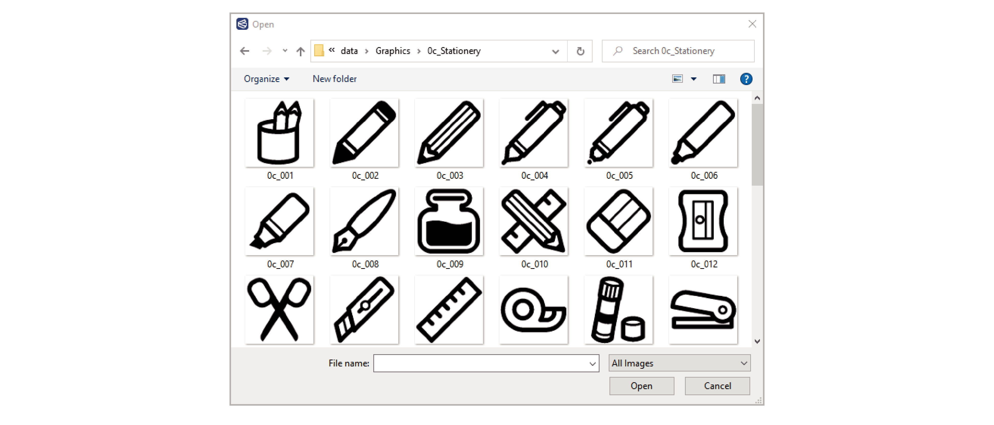Screen dimensions: 994x425
Task: Navigate to data folder in path
Action: pyautogui.click(x=349, y=51)
